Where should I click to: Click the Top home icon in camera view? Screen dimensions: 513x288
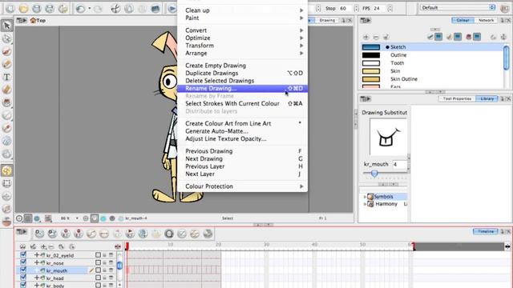(33, 20)
